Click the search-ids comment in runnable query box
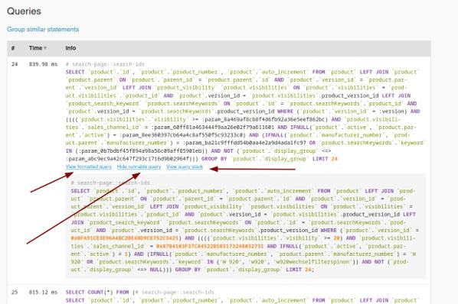The width and height of the screenshot is (458, 304). pyautogui.click(x=110, y=183)
